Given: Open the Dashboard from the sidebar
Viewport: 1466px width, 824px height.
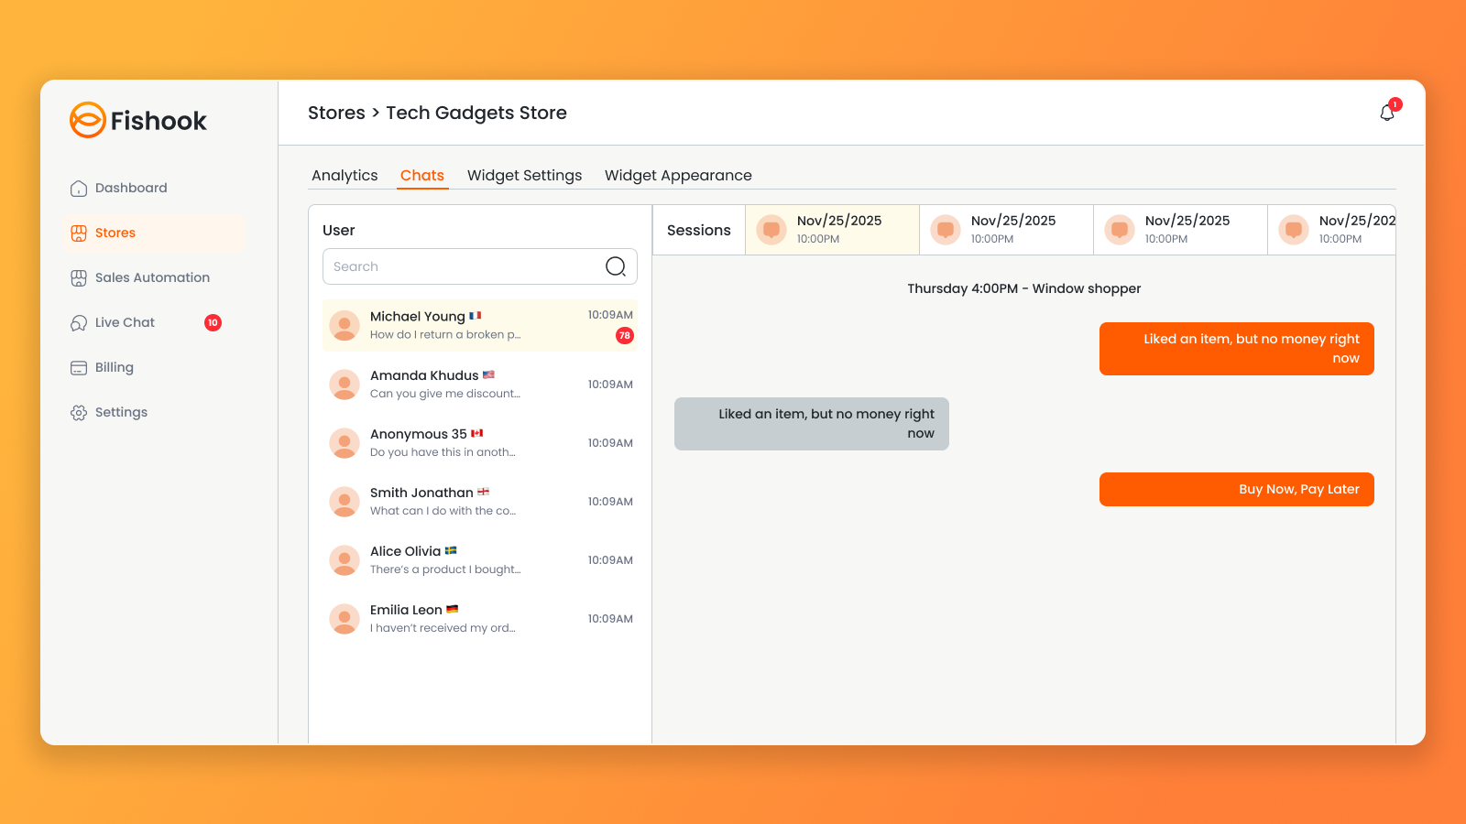Looking at the screenshot, I should tap(131, 188).
